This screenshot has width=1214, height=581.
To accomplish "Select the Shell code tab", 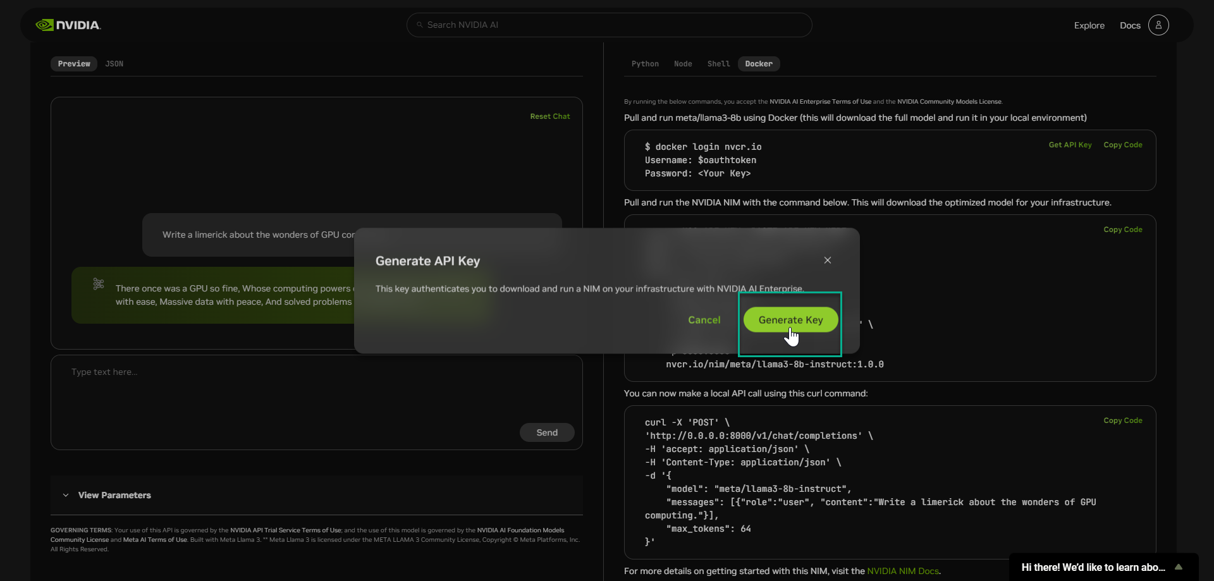I will tap(718, 64).
